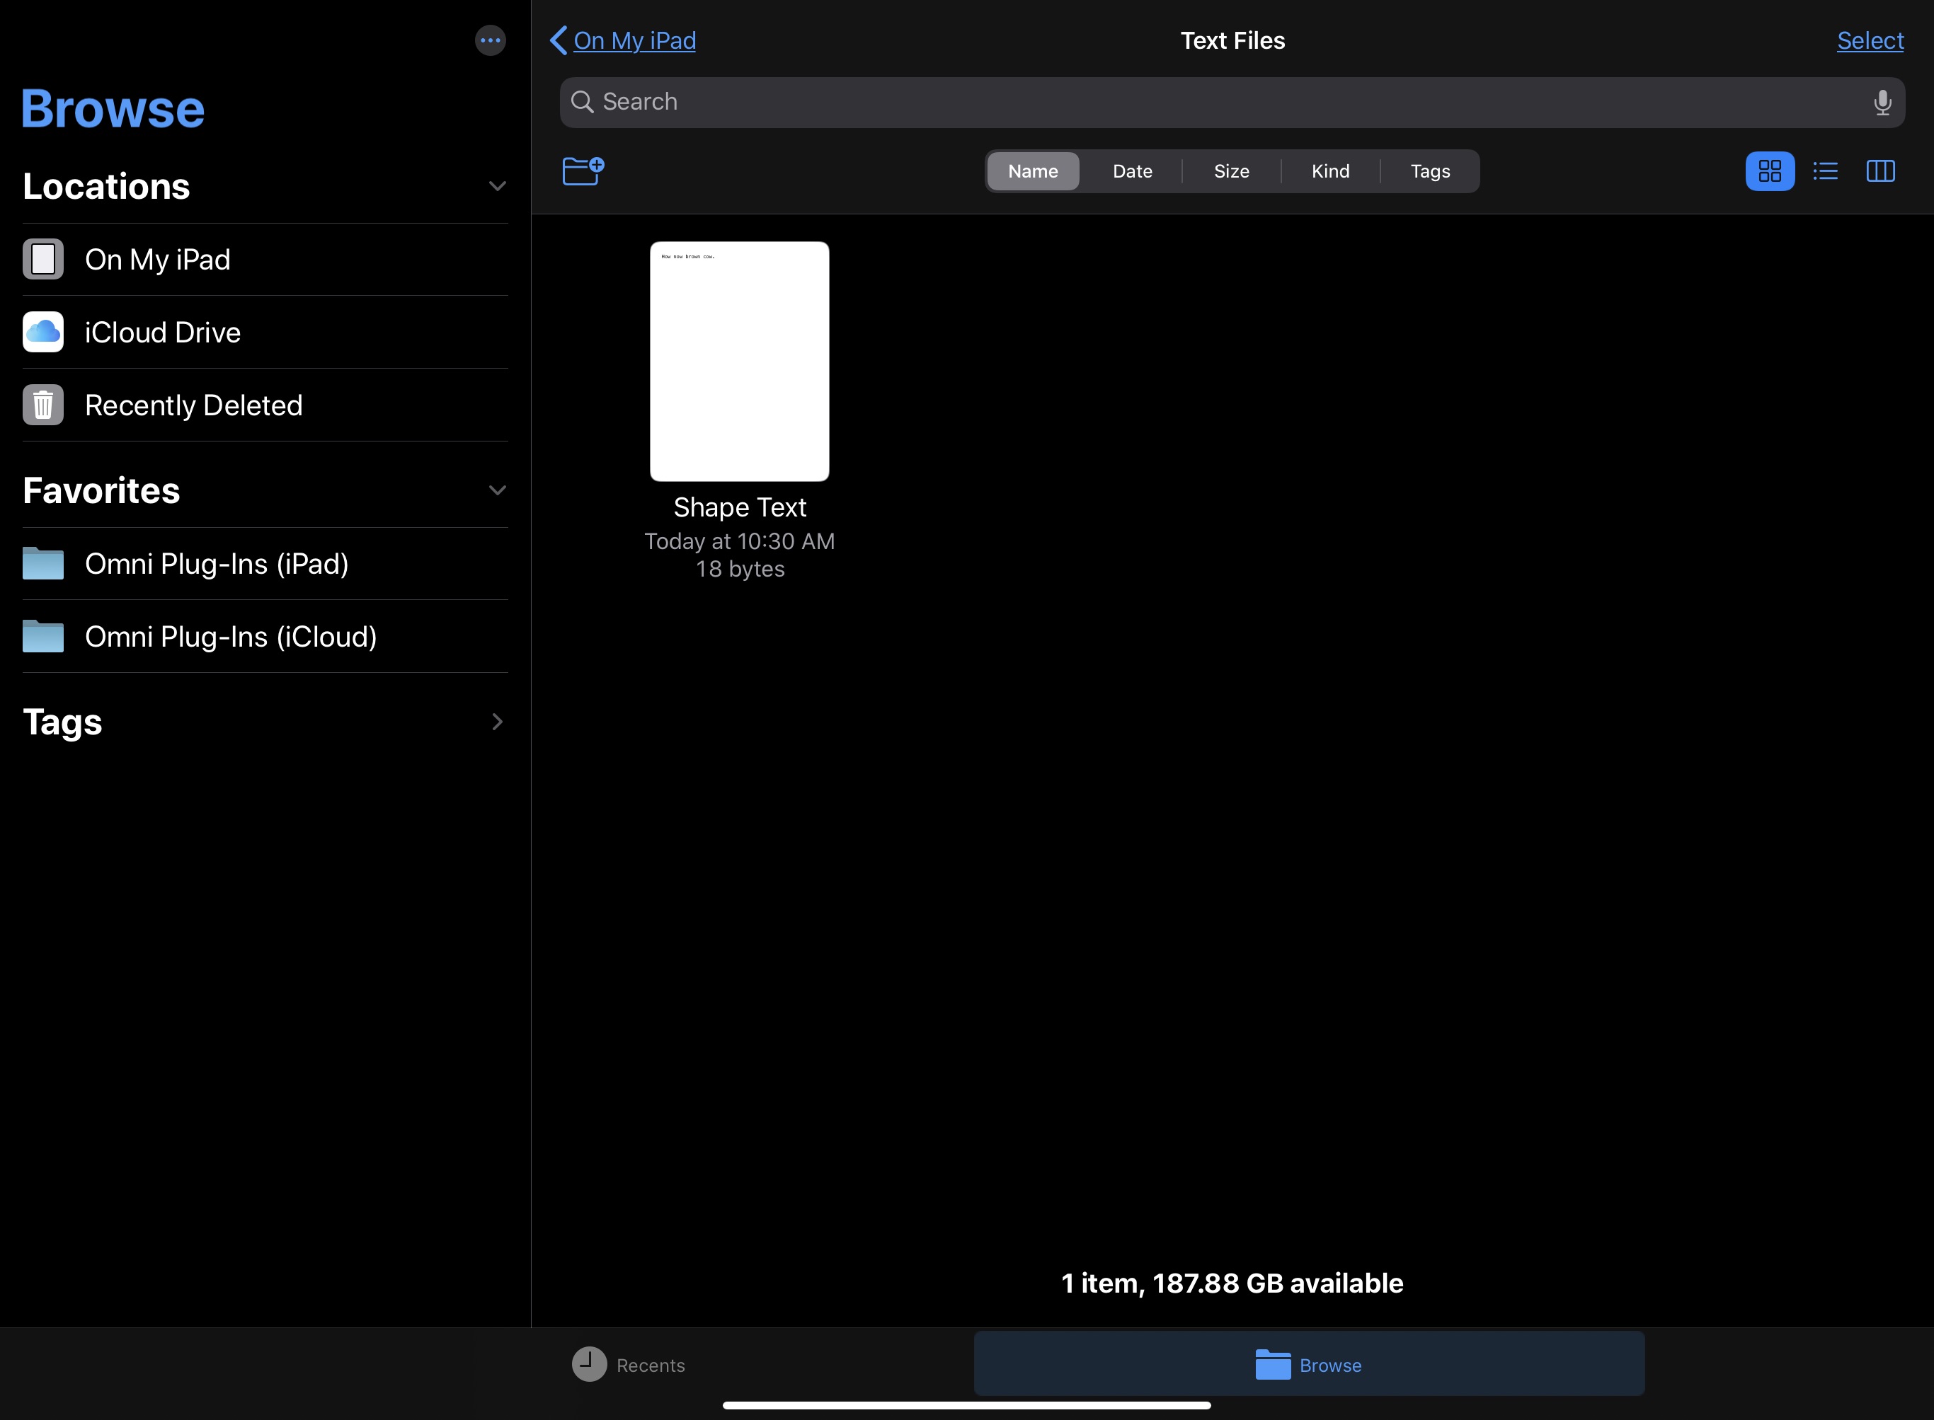Switch to icon grid view
This screenshot has width=1934, height=1420.
(x=1769, y=171)
